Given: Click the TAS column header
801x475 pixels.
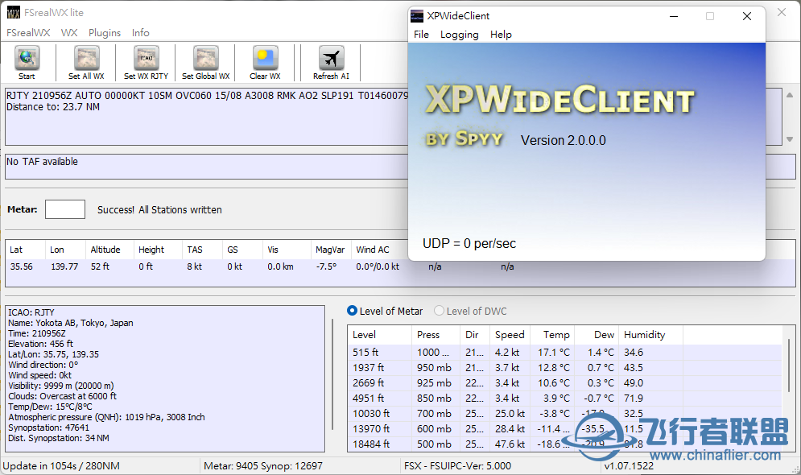Looking at the screenshot, I should (202, 250).
